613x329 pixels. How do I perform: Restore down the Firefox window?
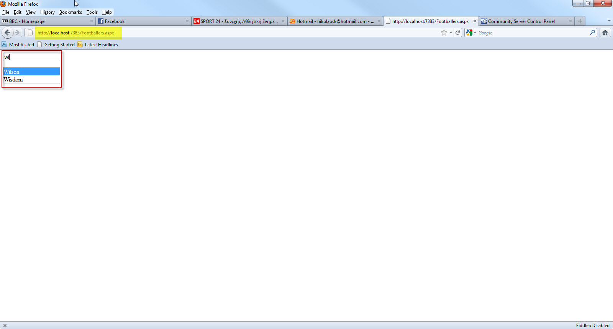coord(588,3)
